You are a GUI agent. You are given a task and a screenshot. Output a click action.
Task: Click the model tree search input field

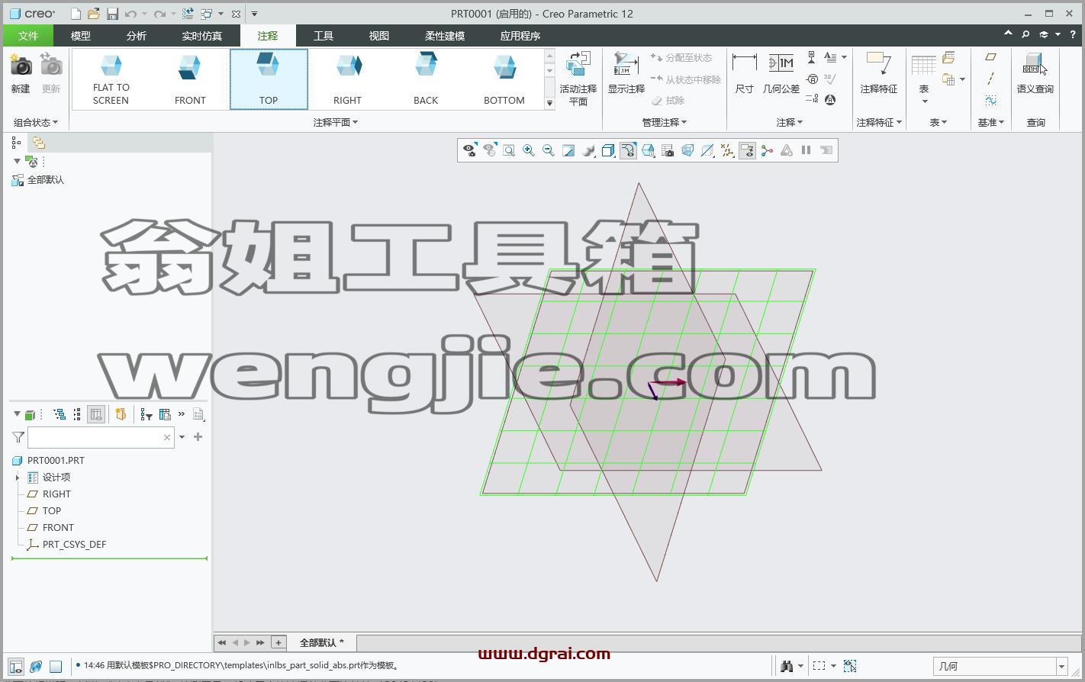coord(101,437)
